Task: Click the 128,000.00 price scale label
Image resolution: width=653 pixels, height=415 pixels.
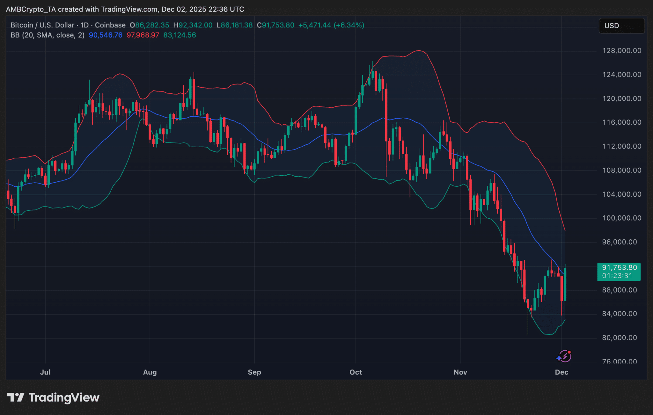Action: [621, 51]
